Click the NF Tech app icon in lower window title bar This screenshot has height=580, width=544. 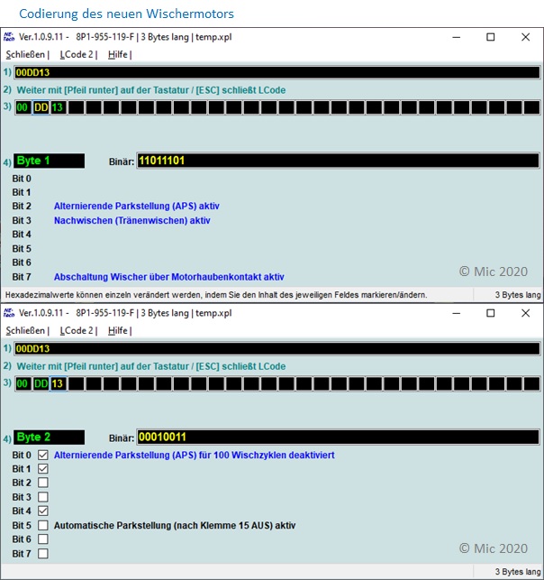[9, 314]
